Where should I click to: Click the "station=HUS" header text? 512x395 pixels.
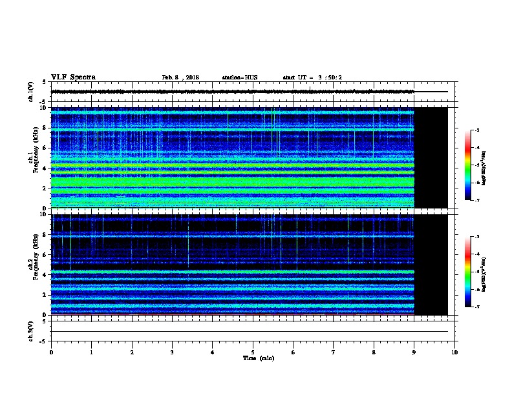(x=240, y=77)
